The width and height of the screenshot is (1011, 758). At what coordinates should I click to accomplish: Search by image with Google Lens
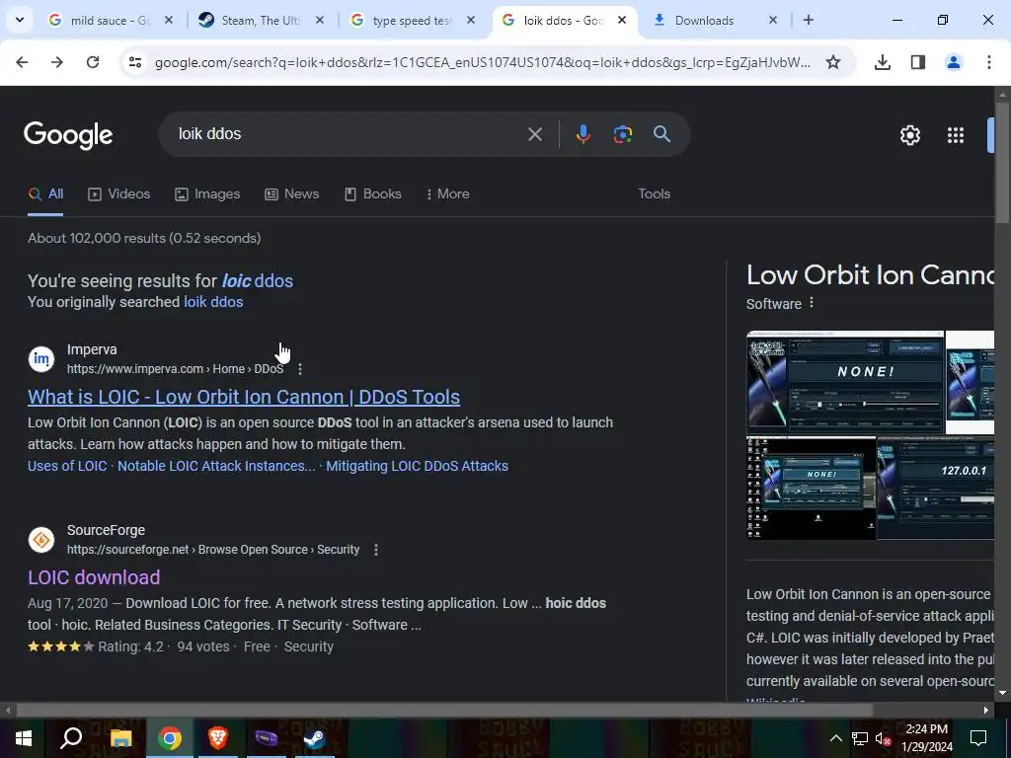point(622,134)
